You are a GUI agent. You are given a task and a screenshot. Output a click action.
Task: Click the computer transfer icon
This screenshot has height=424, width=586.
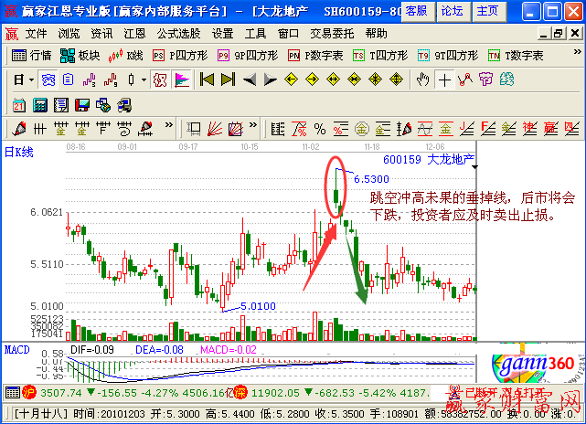(124, 105)
